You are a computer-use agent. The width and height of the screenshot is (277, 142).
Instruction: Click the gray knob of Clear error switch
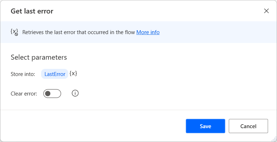(x=48, y=93)
